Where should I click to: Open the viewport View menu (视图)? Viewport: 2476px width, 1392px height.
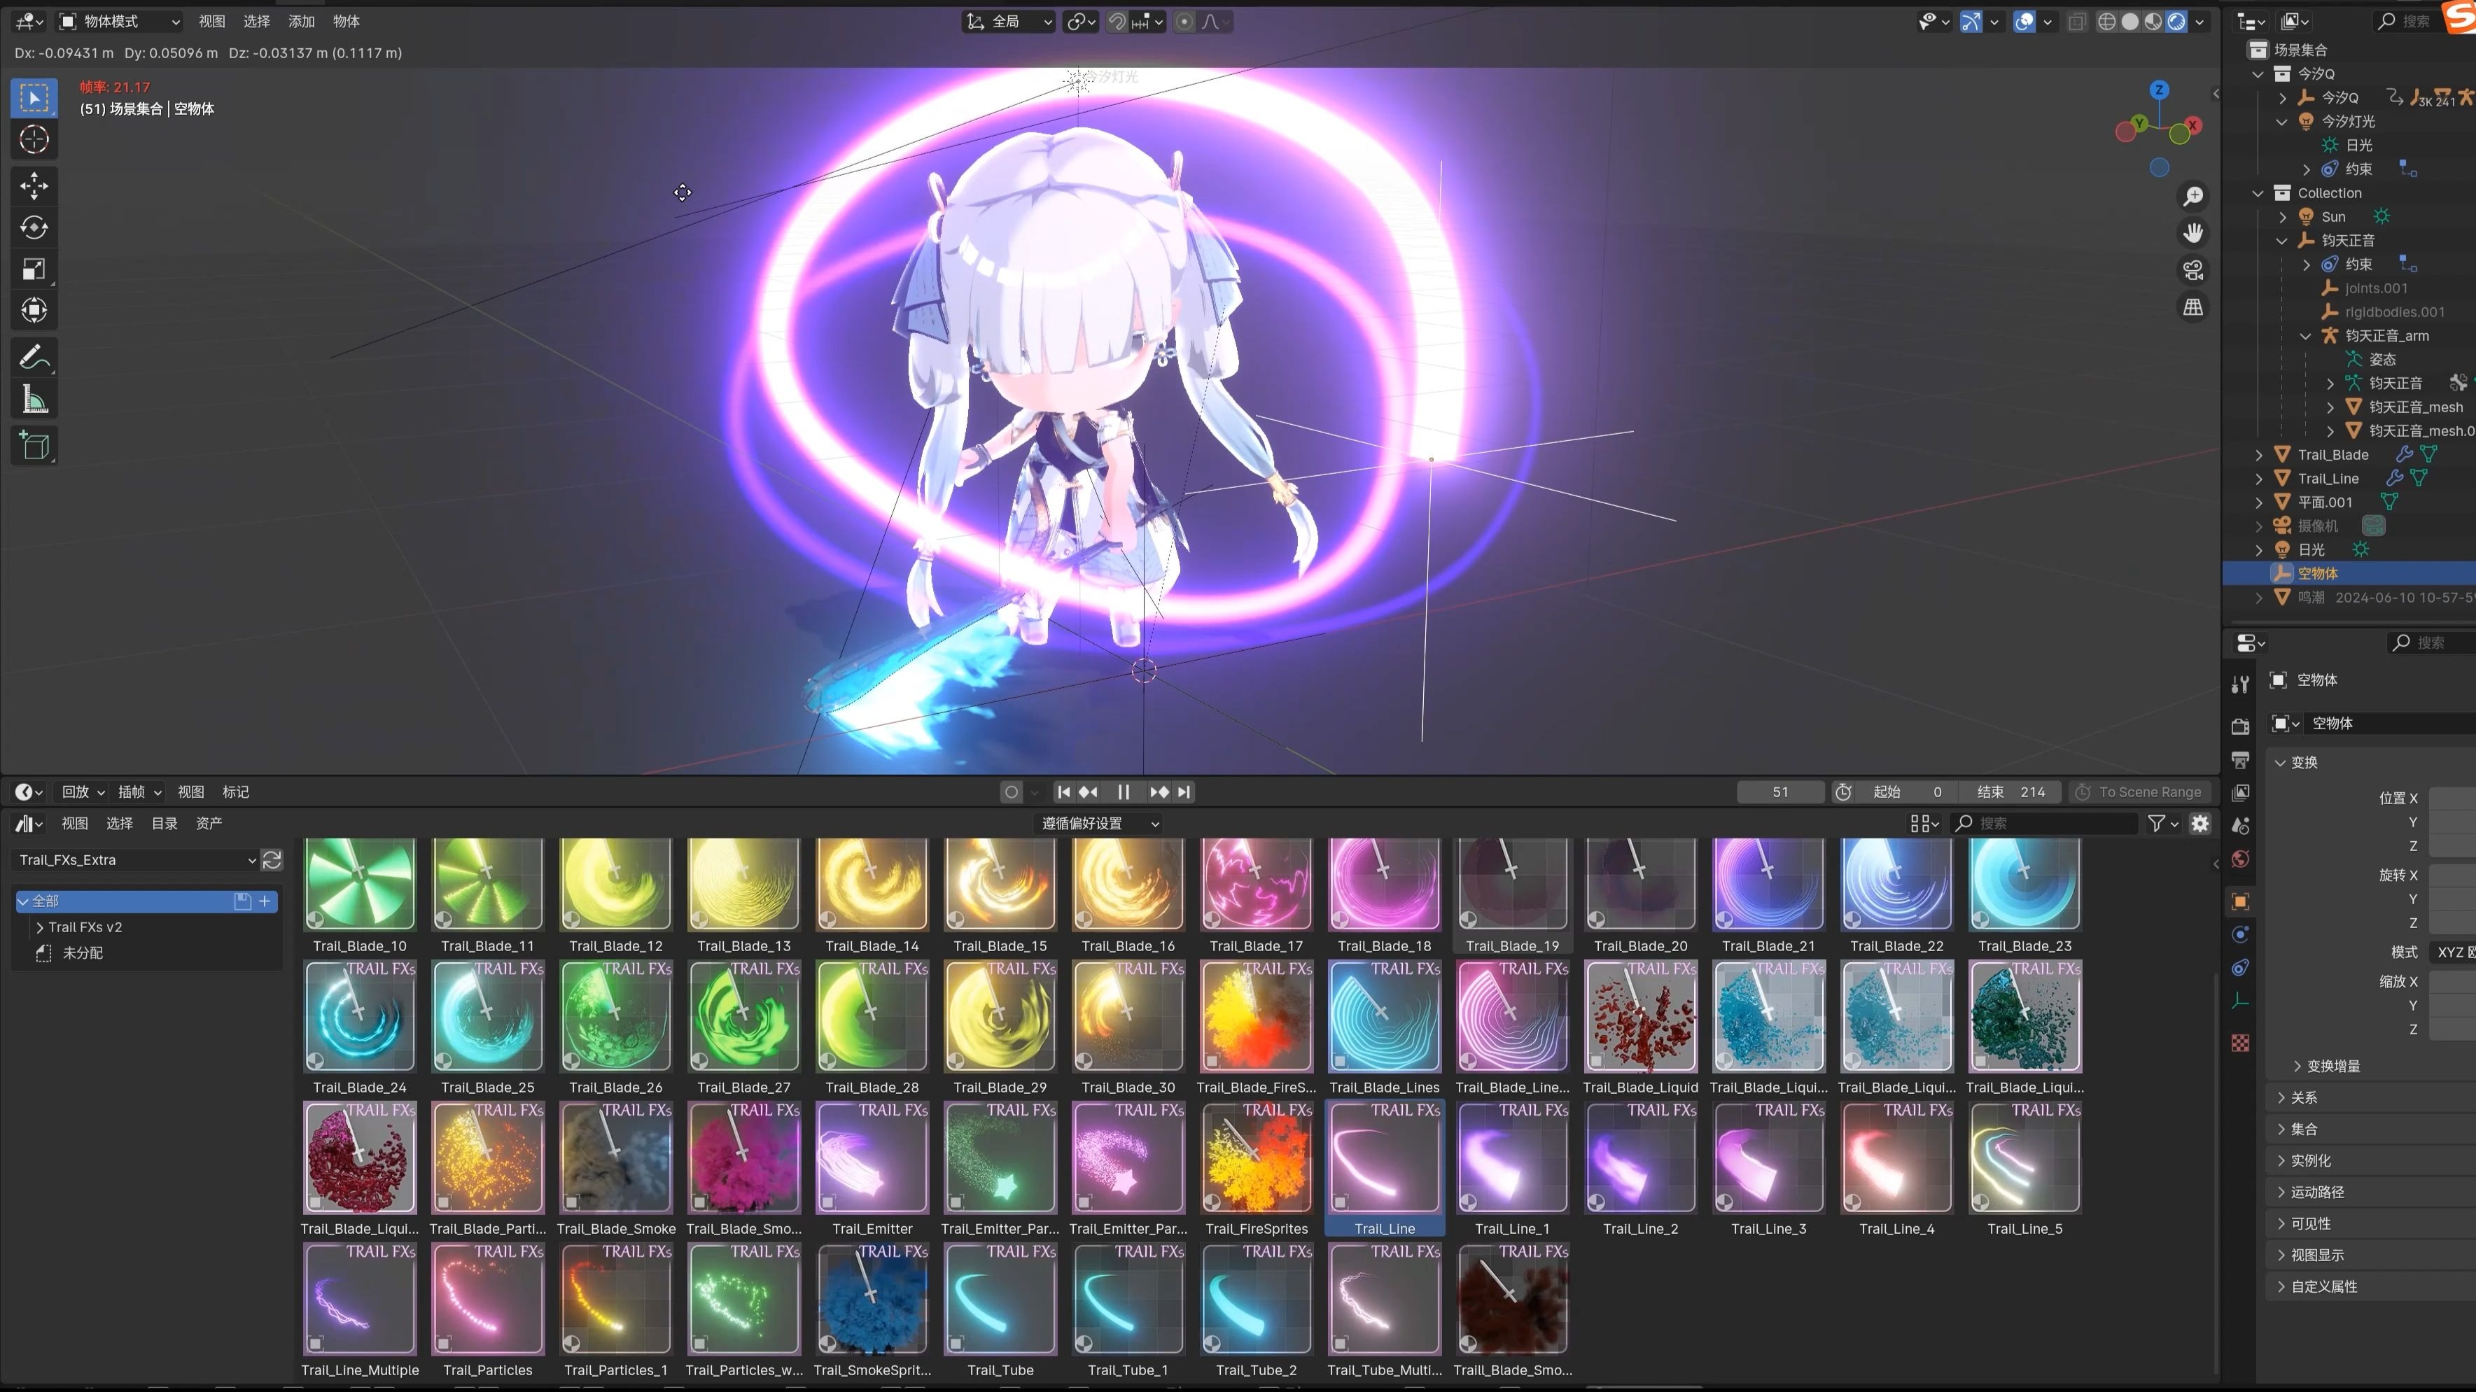point(211,21)
